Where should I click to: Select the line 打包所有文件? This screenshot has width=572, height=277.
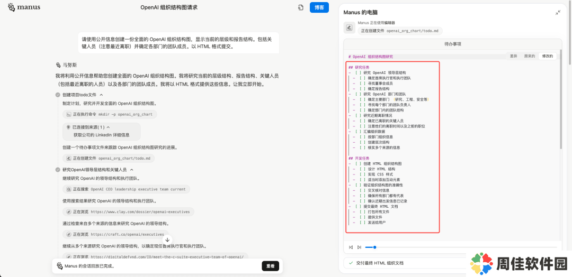pyautogui.click(x=378, y=212)
